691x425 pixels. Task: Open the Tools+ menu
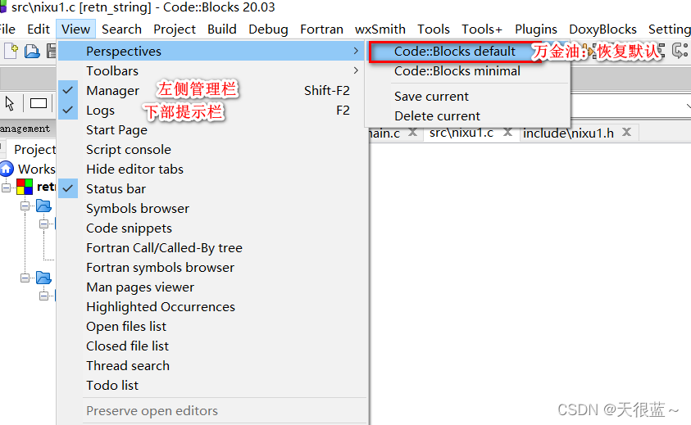pos(482,29)
